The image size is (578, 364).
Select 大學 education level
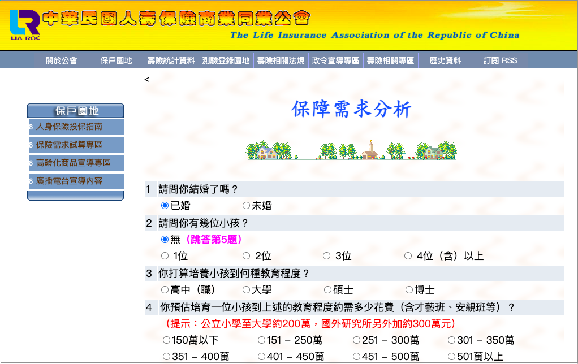tap(246, 290)
